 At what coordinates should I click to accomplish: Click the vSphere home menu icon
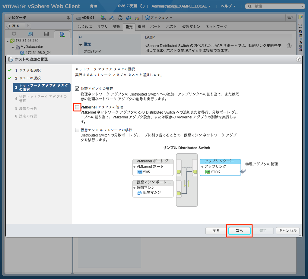click(94, 6)
